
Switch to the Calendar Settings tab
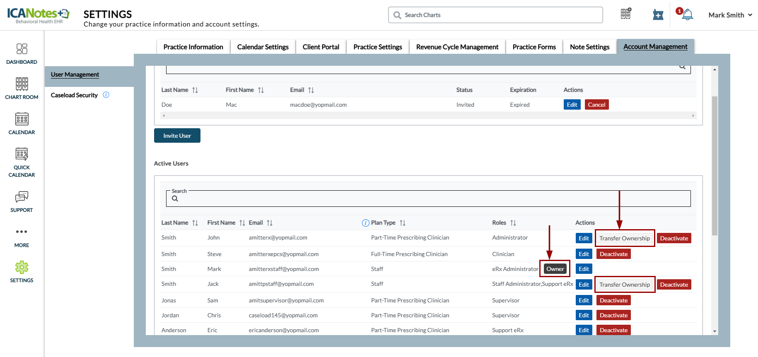coord(263,47)
